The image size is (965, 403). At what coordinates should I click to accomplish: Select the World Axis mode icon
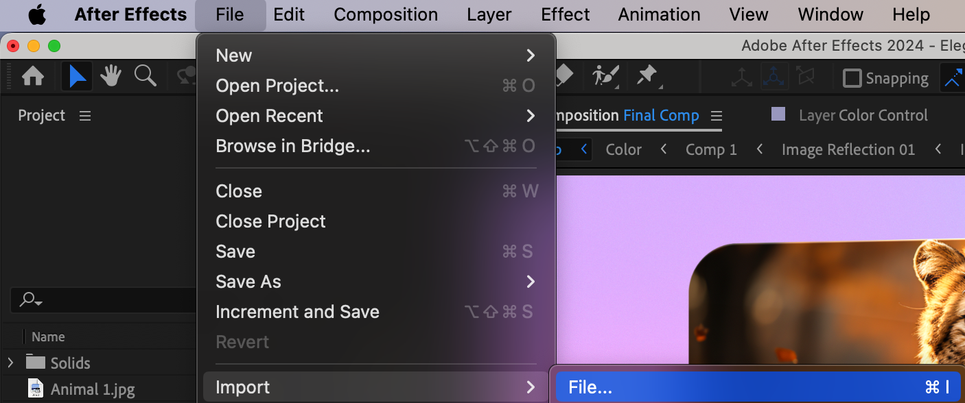click(x=774, y=77)
